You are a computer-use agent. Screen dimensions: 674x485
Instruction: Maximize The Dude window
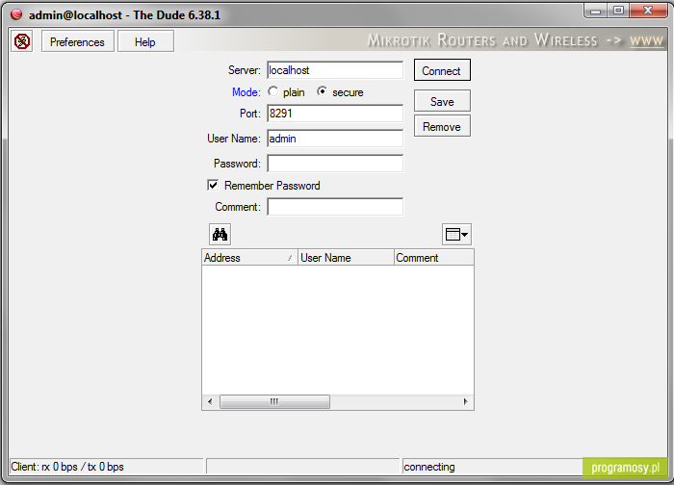click(x=618, y=11)
